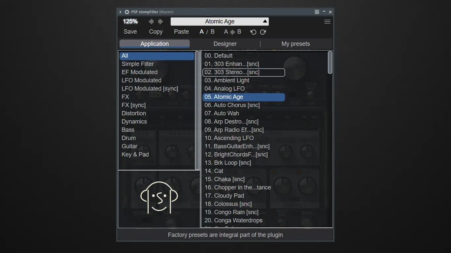Load the 13. Brk Loop [snc] preset
Screen dimensions: 451x253
pyautogui.click(x=244, y=163)
